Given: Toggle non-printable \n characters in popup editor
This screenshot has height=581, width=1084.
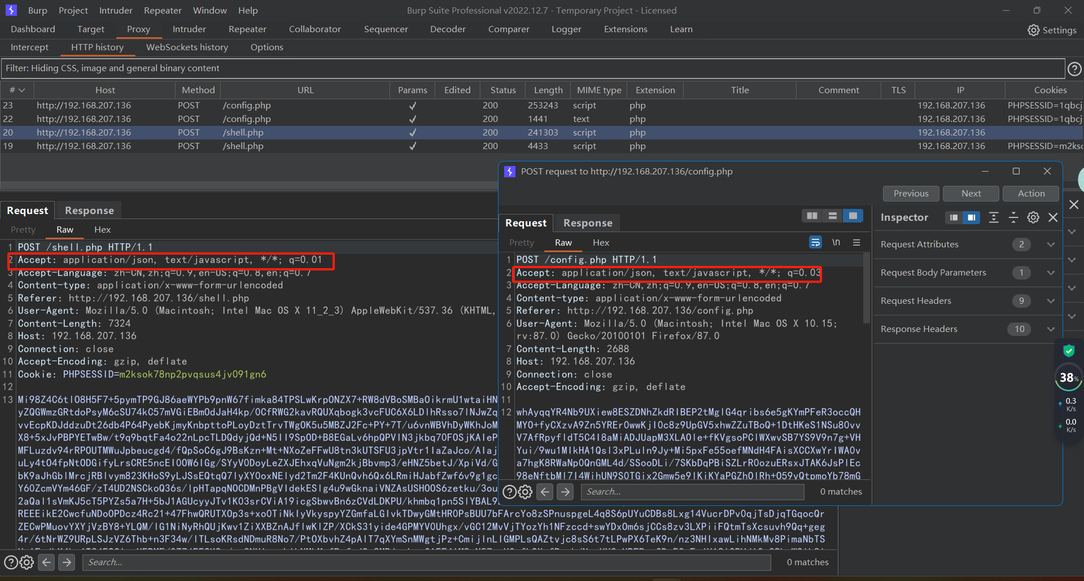Looking at the screenshot, I should (836, 242).
